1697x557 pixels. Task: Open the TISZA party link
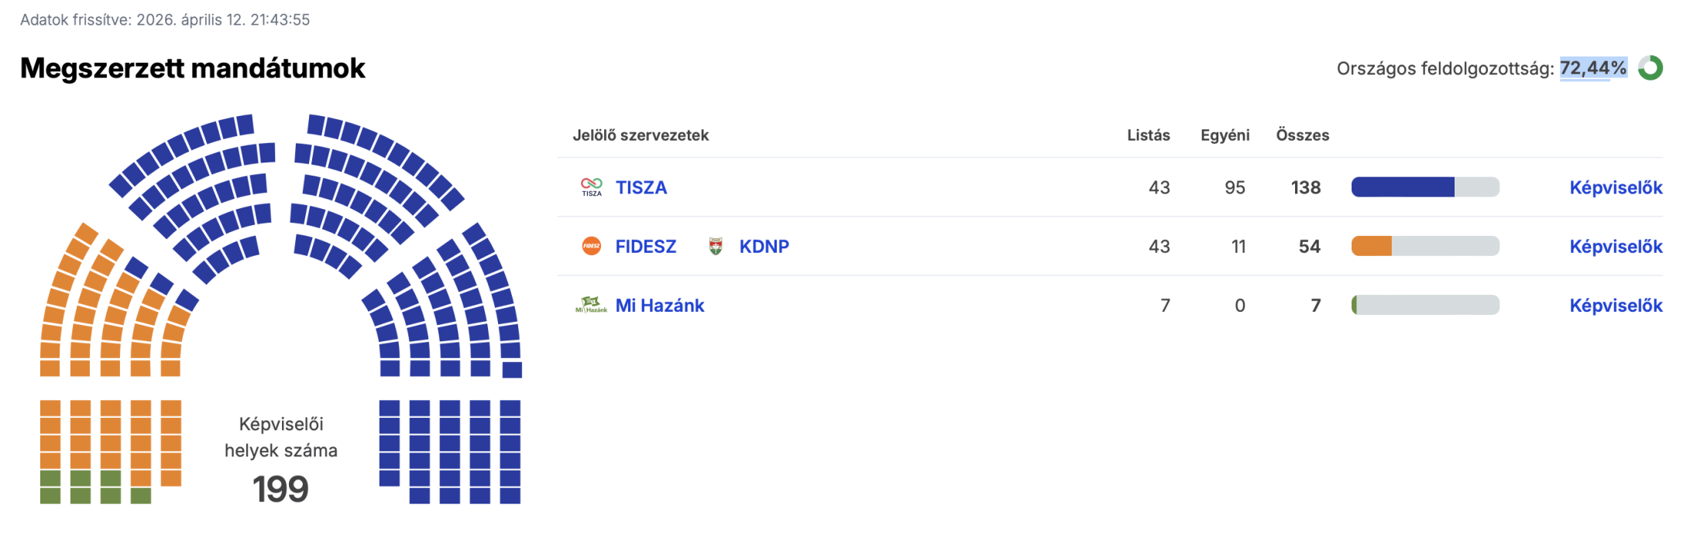coord(641,187)
